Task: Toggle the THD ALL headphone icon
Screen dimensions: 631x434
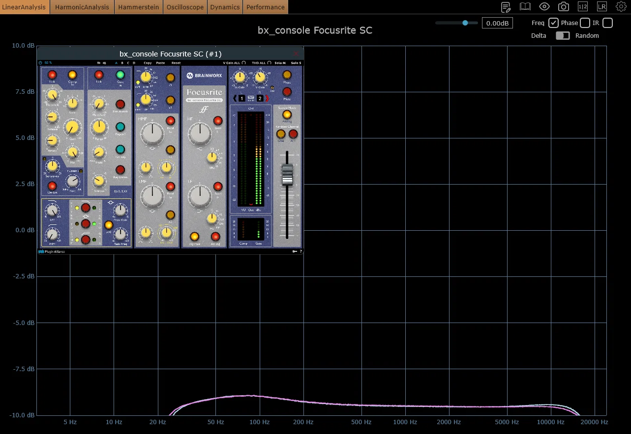Action: 270,63
